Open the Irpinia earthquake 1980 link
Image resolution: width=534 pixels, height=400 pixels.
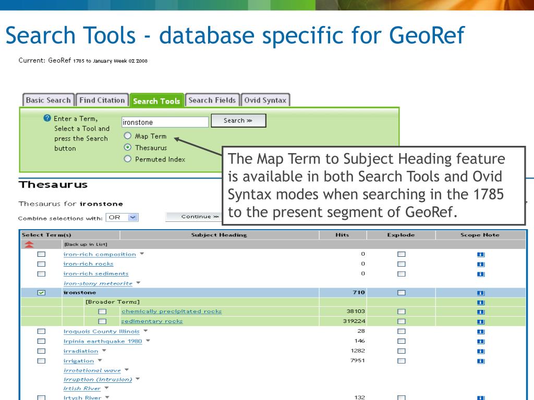pos(103,341)
